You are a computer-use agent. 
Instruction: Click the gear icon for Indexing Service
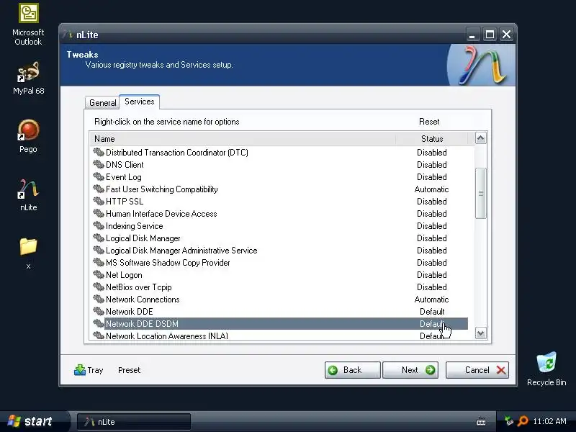point(99,225)
